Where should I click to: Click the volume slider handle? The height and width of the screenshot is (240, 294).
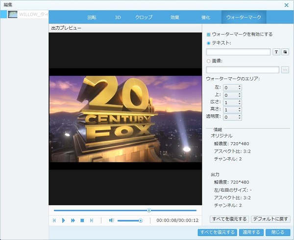coord(141,221)
